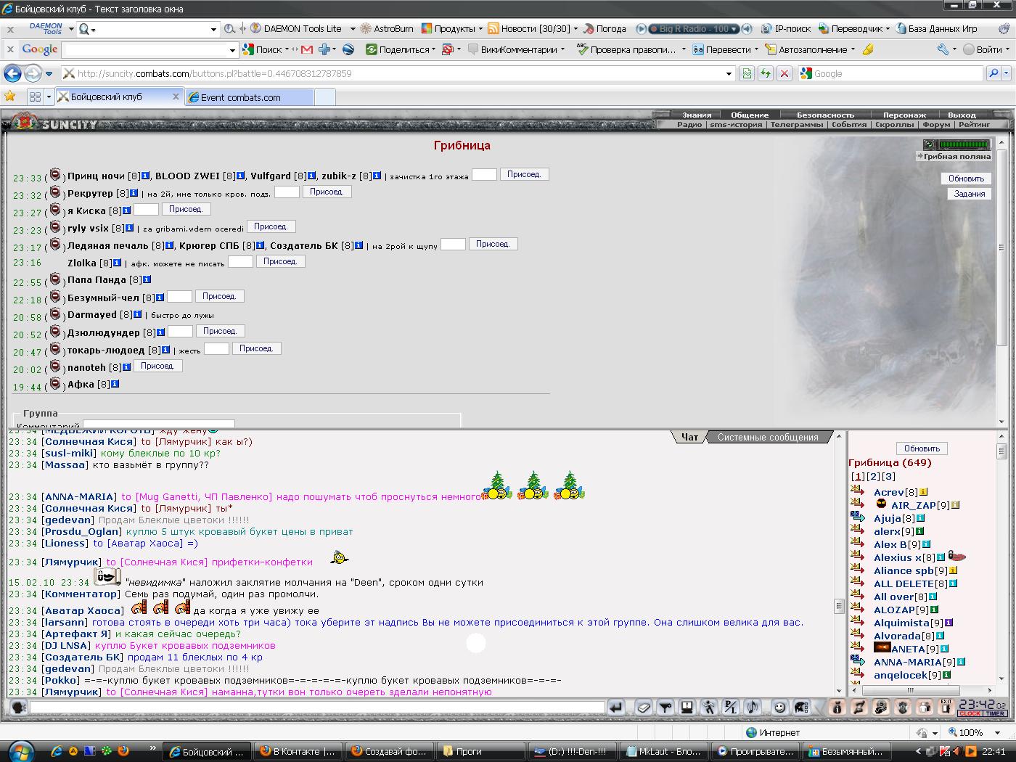
Task: Open the Знания menu
Action: point(697,115)
